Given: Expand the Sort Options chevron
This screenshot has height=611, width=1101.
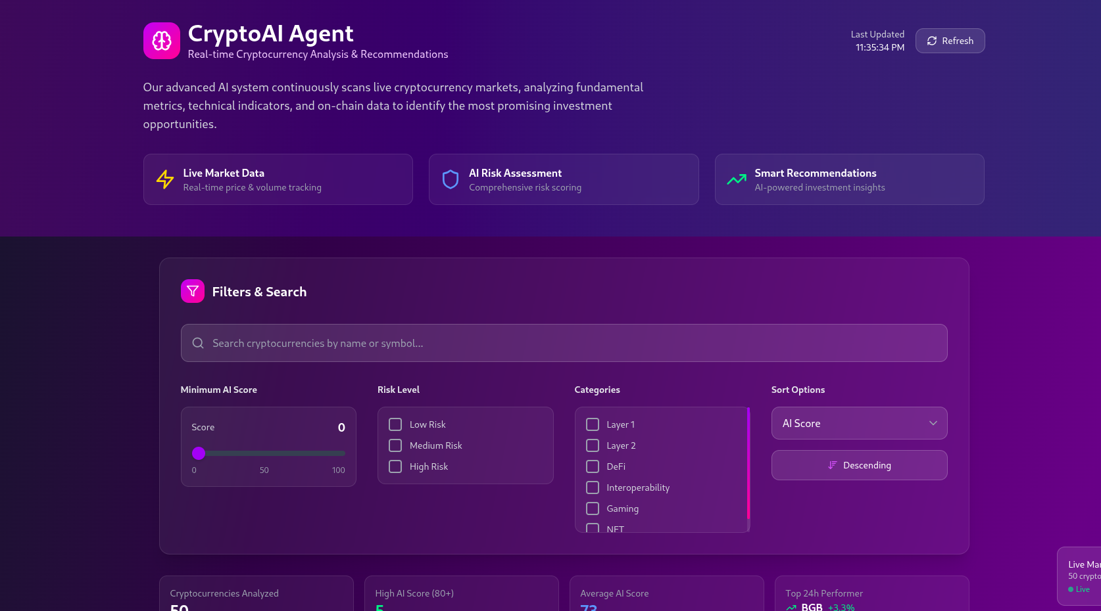Looking at the screenshot, I should click(x=933, y=423).
